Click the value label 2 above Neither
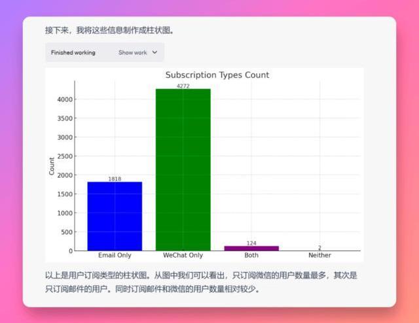 [x=319, y=248]
